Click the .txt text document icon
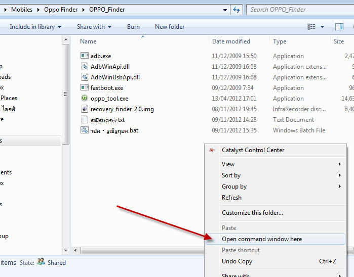The image size is (354, 277). click(x=85, y=119)
